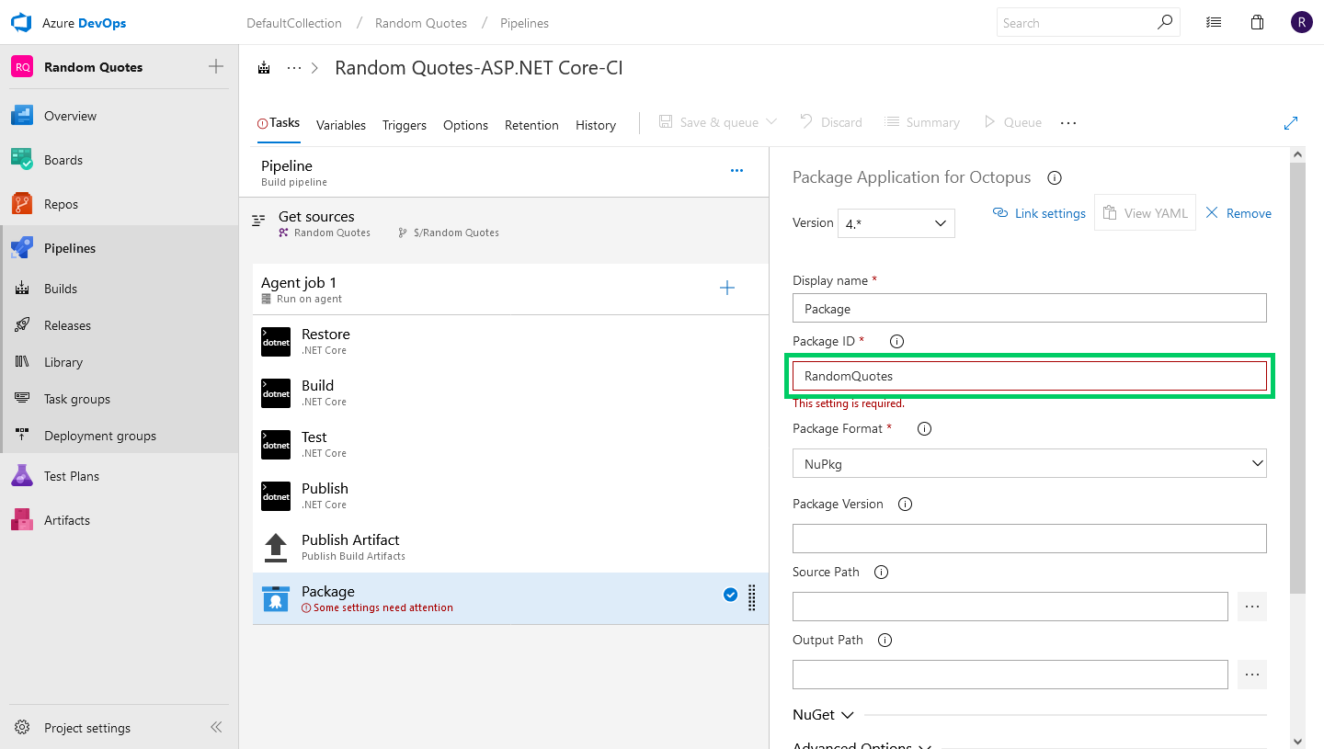Viewport: 1324px width, 749px height.
Task: Switch to the Triggers tab
Action: [x=405, y=125]
